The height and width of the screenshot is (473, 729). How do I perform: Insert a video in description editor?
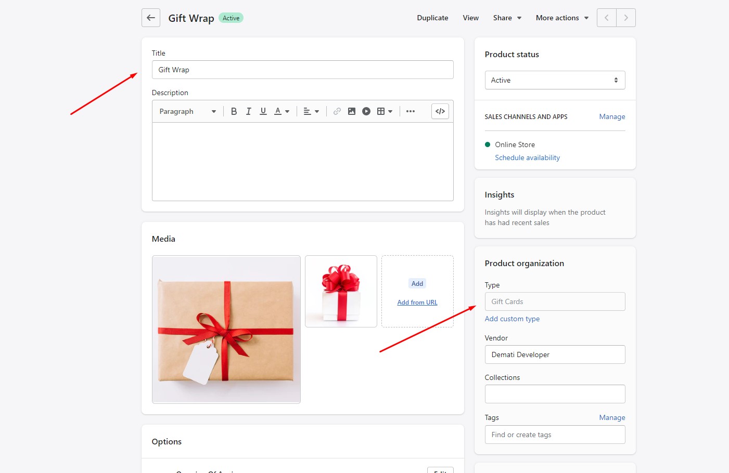366,111
